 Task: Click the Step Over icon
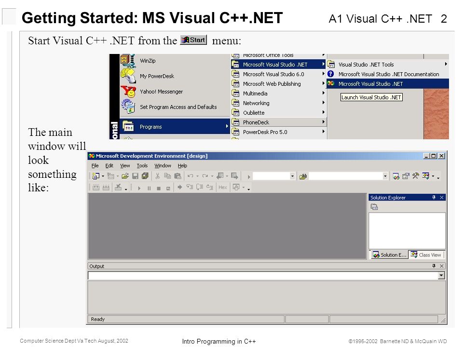pyautogui.click(x=200, y=187)
